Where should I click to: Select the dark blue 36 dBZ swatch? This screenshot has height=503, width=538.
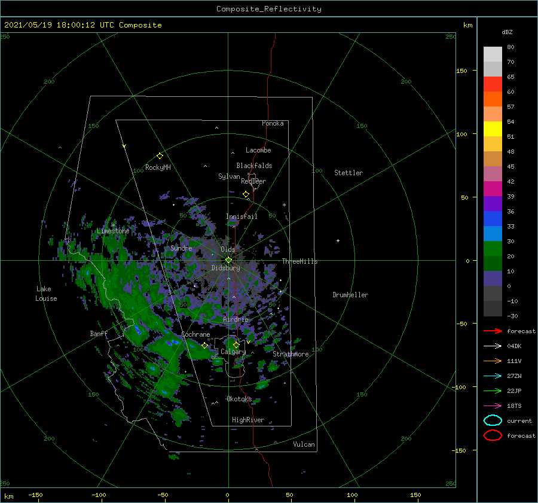(493, 218)
